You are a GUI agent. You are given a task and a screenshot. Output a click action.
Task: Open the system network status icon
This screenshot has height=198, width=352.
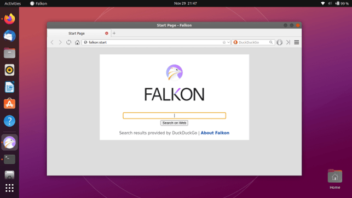(x=323, y=3)
